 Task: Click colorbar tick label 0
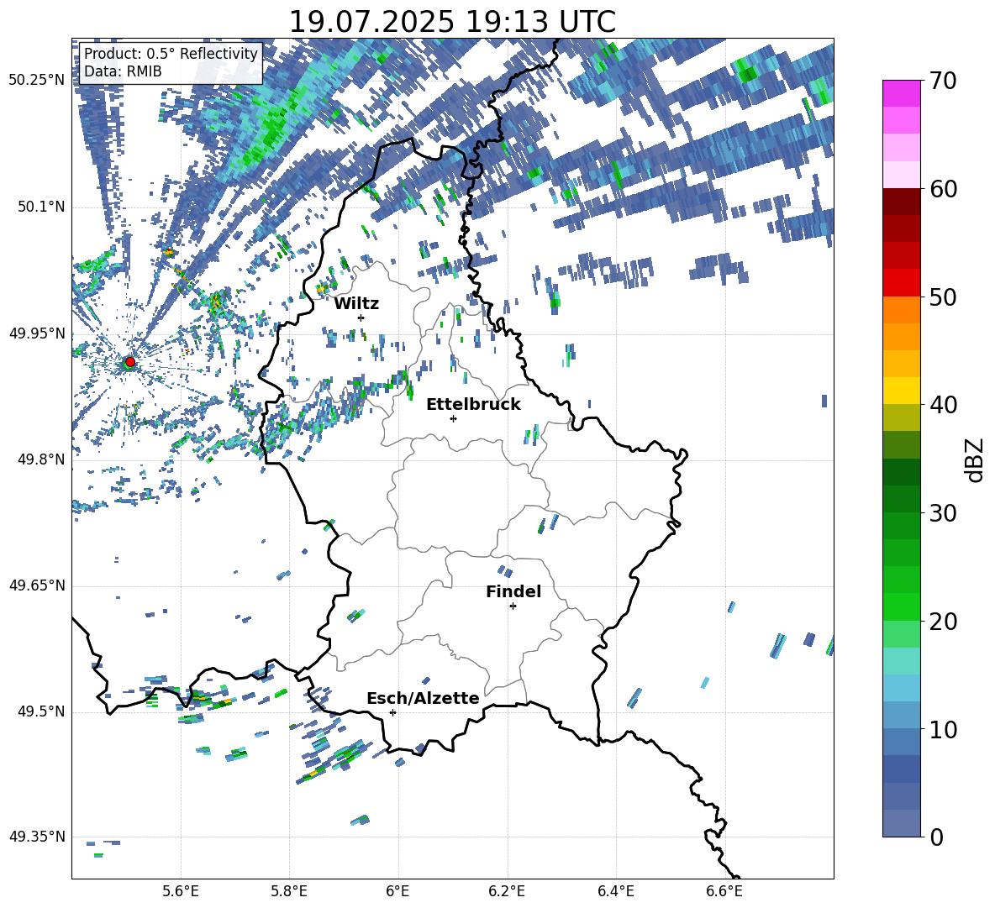(936, 837)
